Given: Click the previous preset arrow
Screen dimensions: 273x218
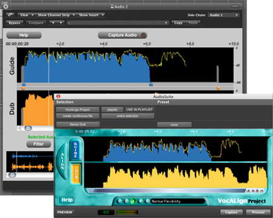Looking at the screenshot, I should (53, 23).
